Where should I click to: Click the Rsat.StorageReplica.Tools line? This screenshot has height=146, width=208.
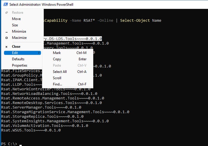coord(42,116)
